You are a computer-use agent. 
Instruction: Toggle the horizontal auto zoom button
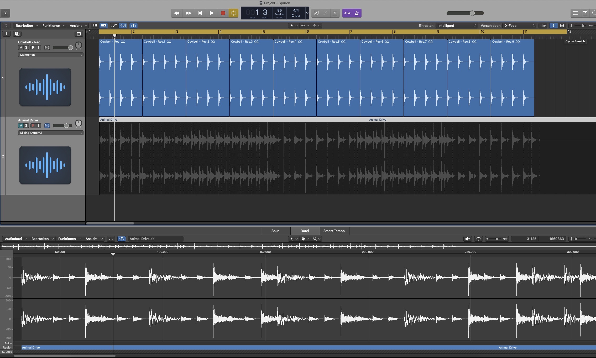tap(562, 25)
